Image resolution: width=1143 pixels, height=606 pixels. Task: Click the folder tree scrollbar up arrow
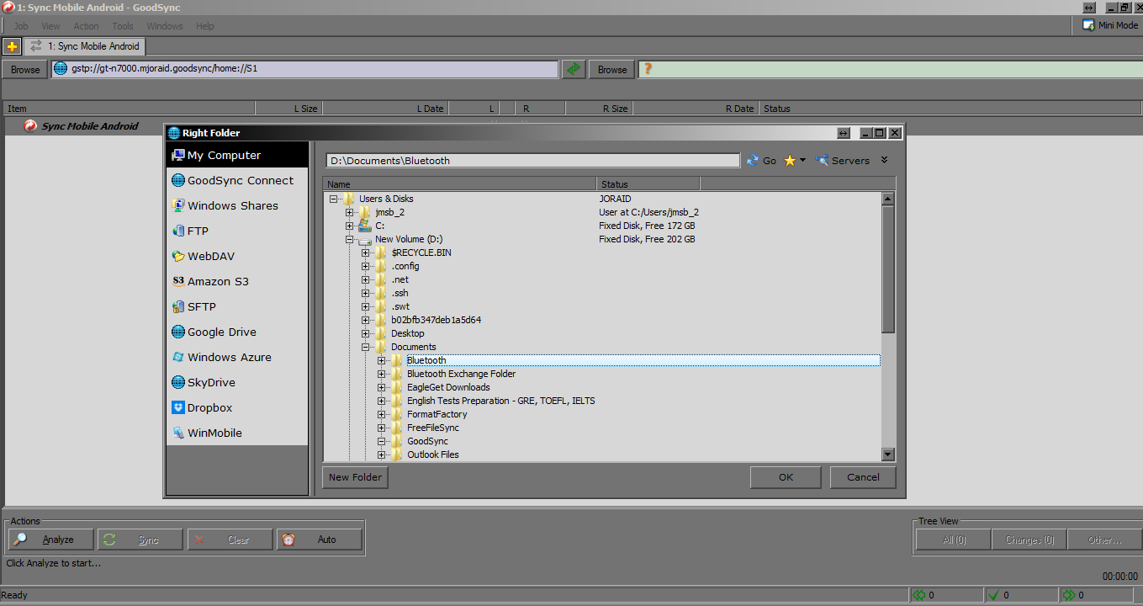tap(888, 199)
